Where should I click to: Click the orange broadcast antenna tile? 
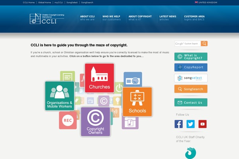[x=115, y=112]
